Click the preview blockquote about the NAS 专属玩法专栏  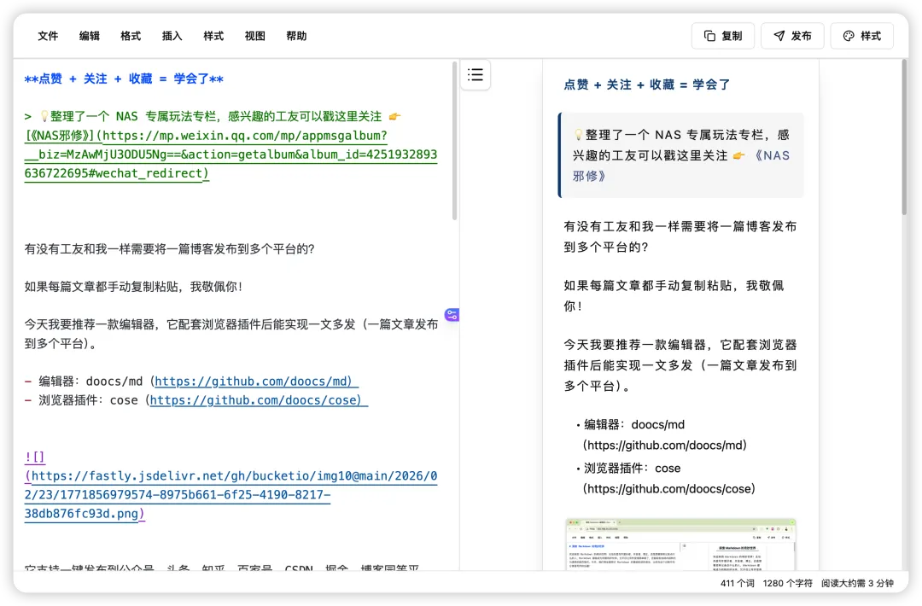[x=681, y=155]
